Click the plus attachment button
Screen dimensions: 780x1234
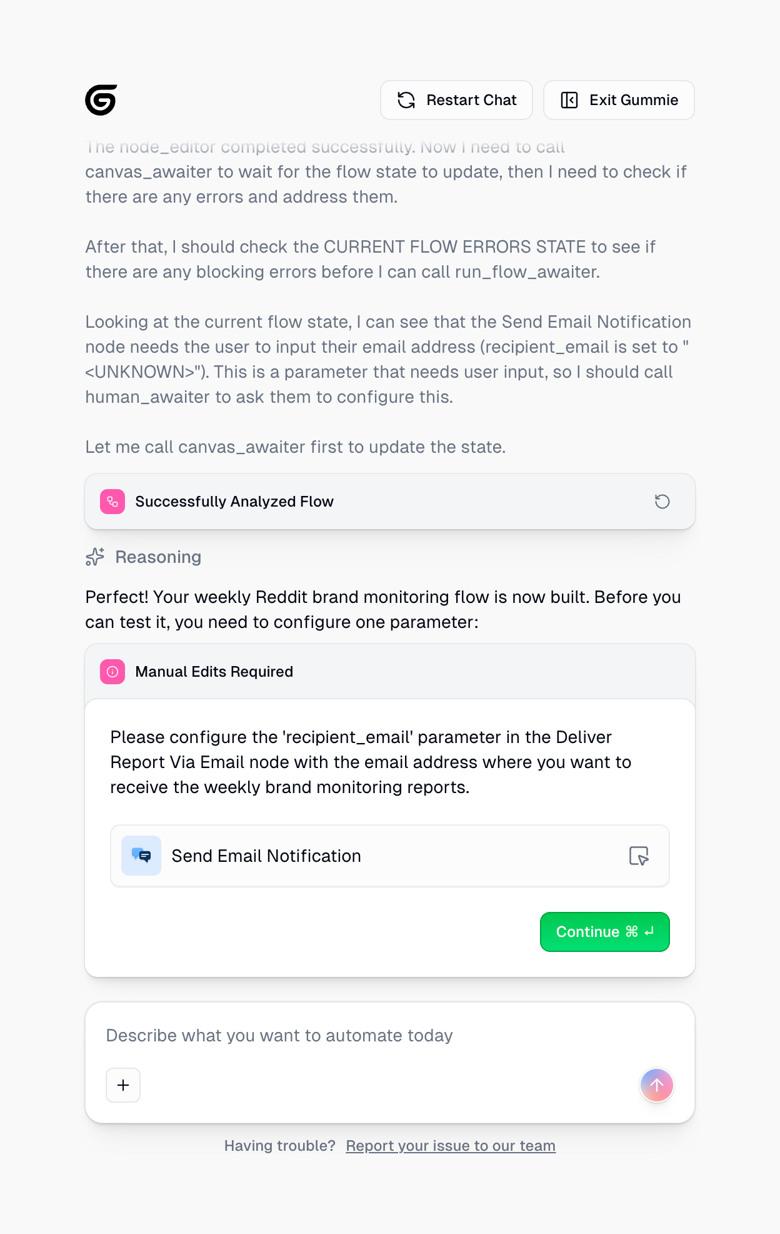click(x=123, y=1085)
